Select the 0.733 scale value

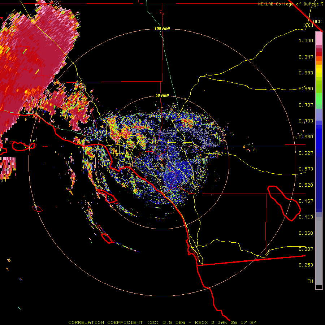[x=306, y=121]
